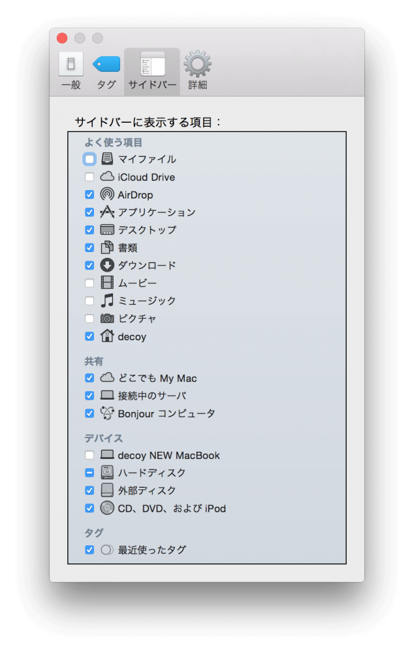414x653 pixels.
Task: Uncheck the 接続中のサーバ checkbox
Action: click(x=89, y=395)
